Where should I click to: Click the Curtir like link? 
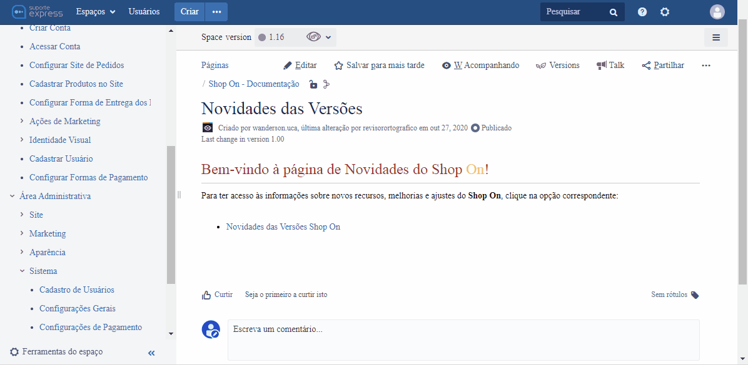[x=224, y=295]
